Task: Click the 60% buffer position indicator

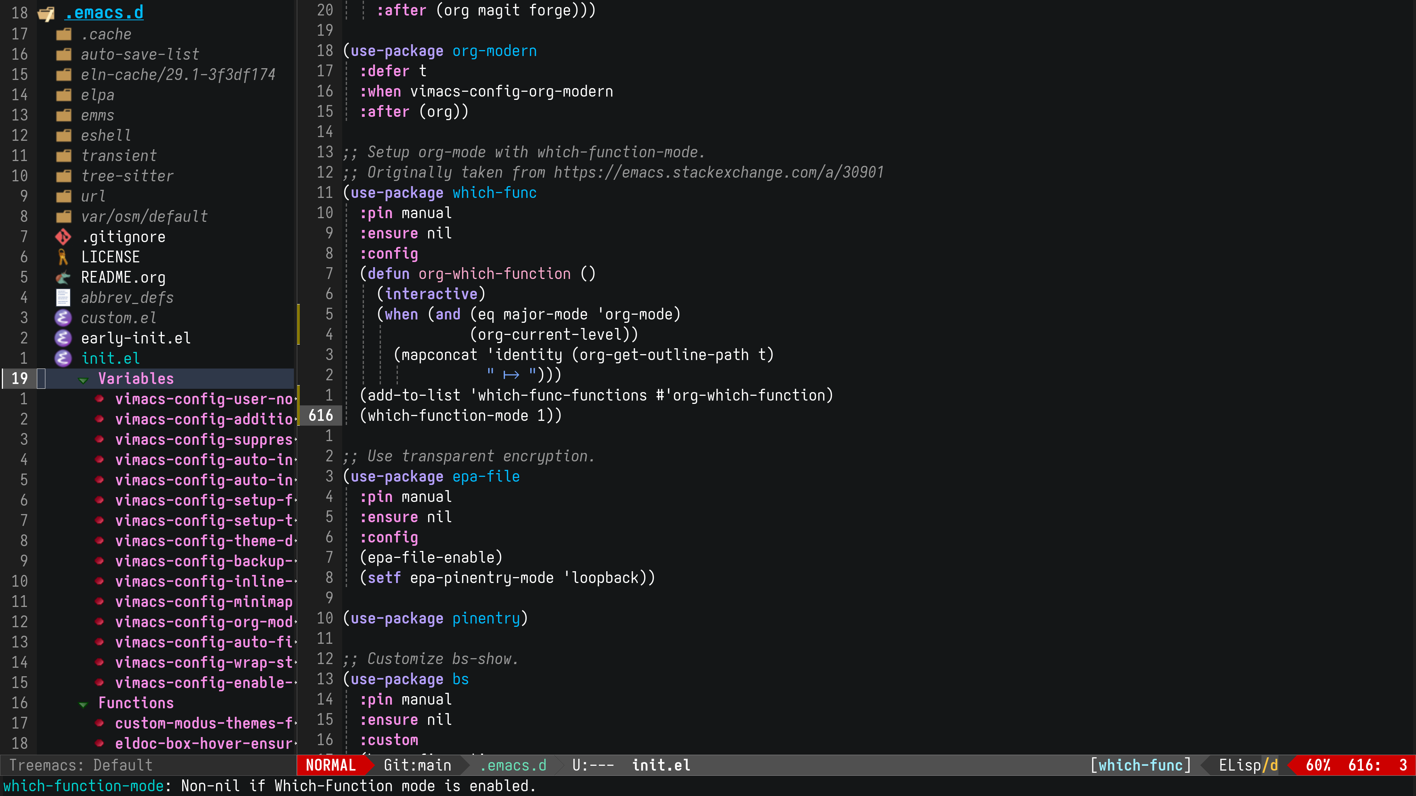Action: (x=1318, y=765)
